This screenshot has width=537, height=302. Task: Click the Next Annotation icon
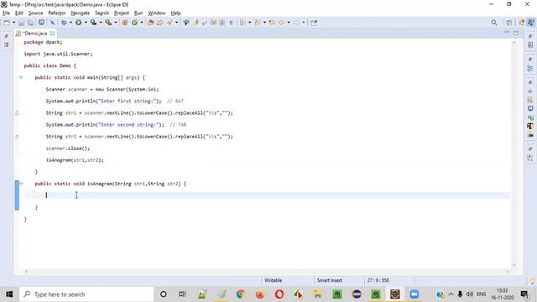tap(242, 23)
